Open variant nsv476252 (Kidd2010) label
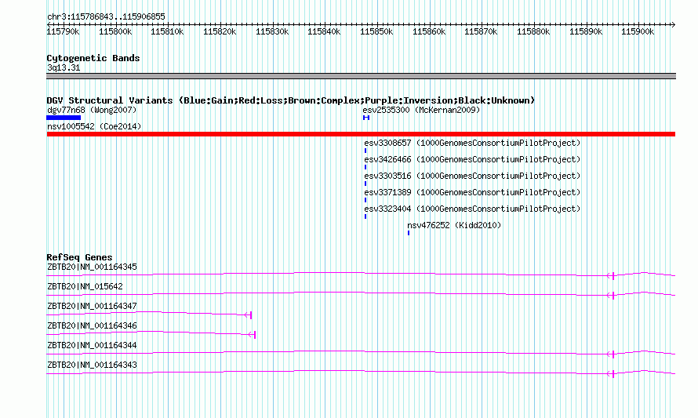 pos(454,225)
